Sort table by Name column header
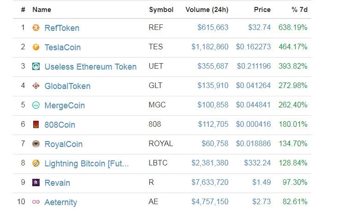This screenshot has height=212, width=337. click(x=41, y=10)
